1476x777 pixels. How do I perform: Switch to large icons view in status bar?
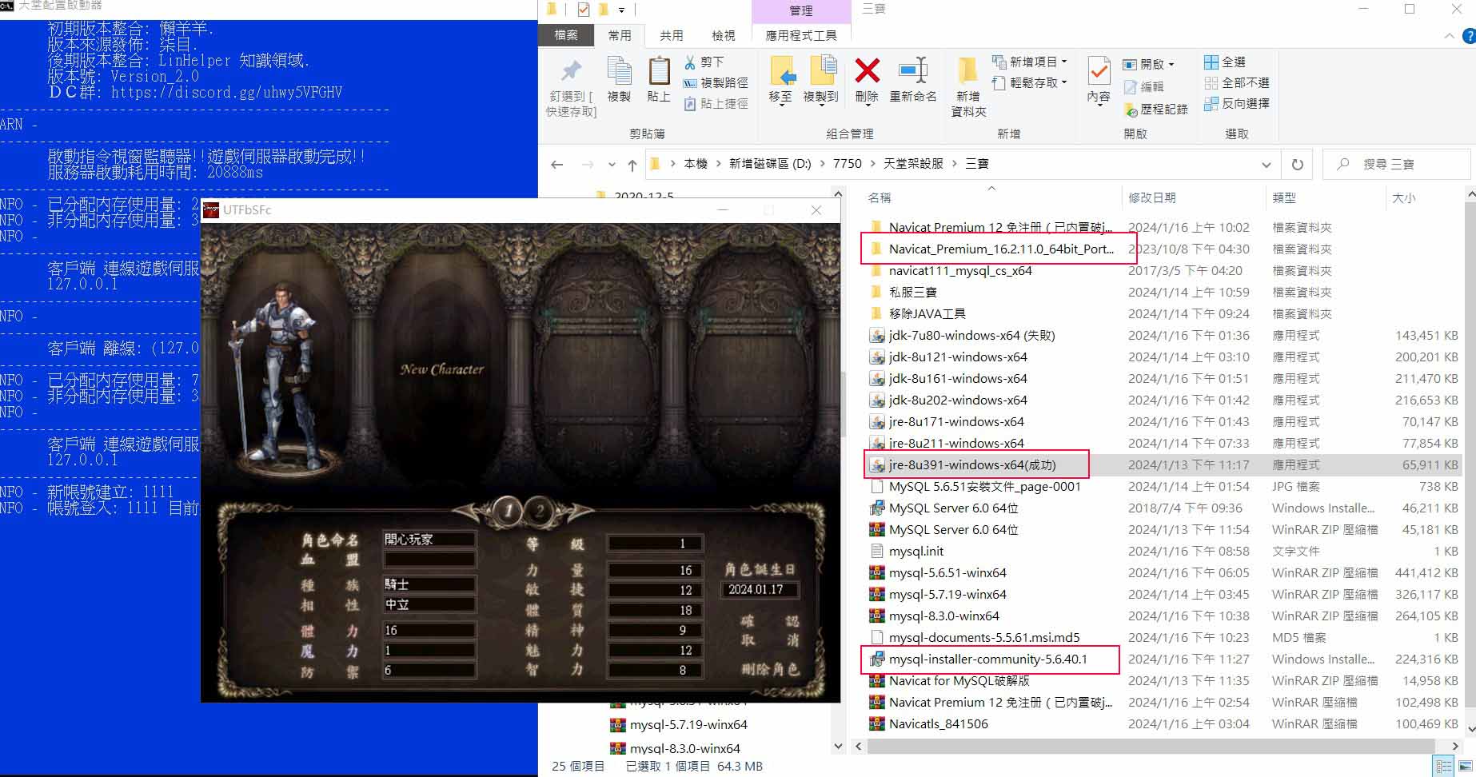(x=1463, y=767)
